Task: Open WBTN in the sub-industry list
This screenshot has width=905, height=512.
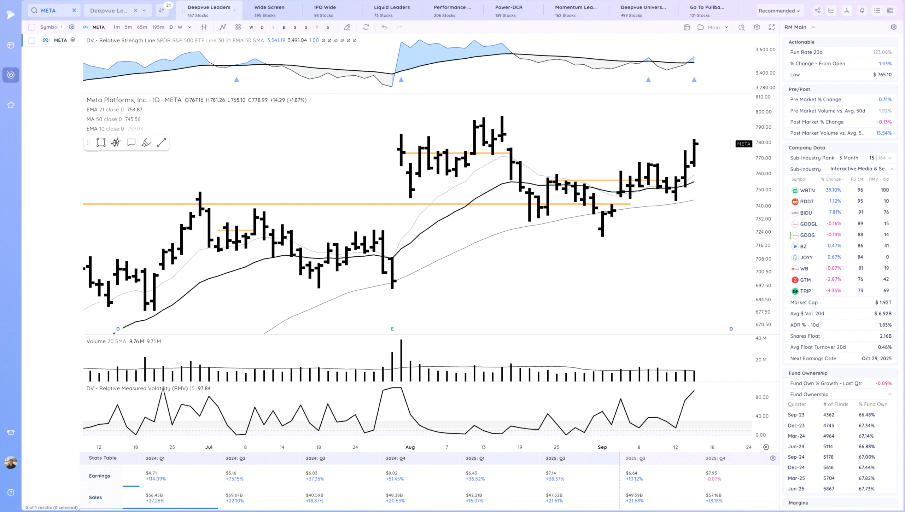Action: coord(807,190)
